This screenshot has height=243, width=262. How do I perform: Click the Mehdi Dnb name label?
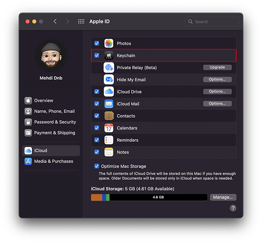click(x=51, y=78)
